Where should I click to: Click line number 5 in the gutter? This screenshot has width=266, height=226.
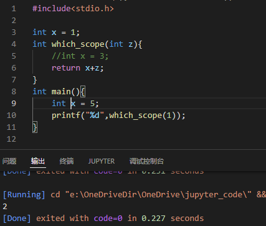[14, 56]
